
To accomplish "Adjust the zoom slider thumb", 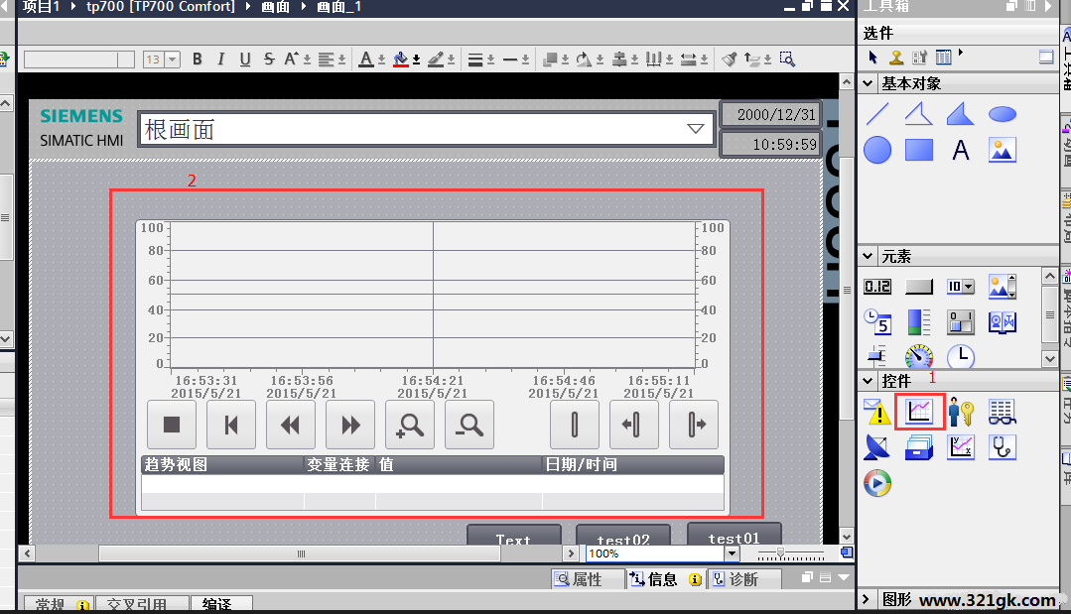I will (780, 553).
